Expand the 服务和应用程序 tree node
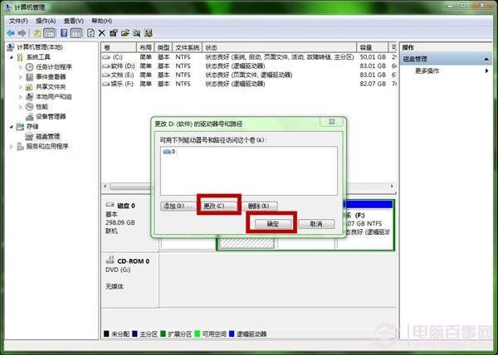The height and width of the screenshot is (355, 498). tap(11, 147)
